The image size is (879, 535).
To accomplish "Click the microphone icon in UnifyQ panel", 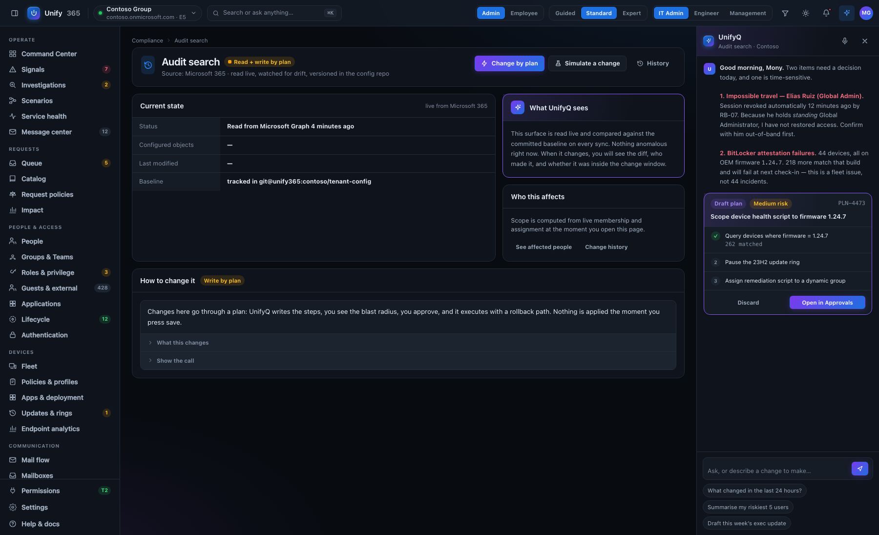I will 845,41.
